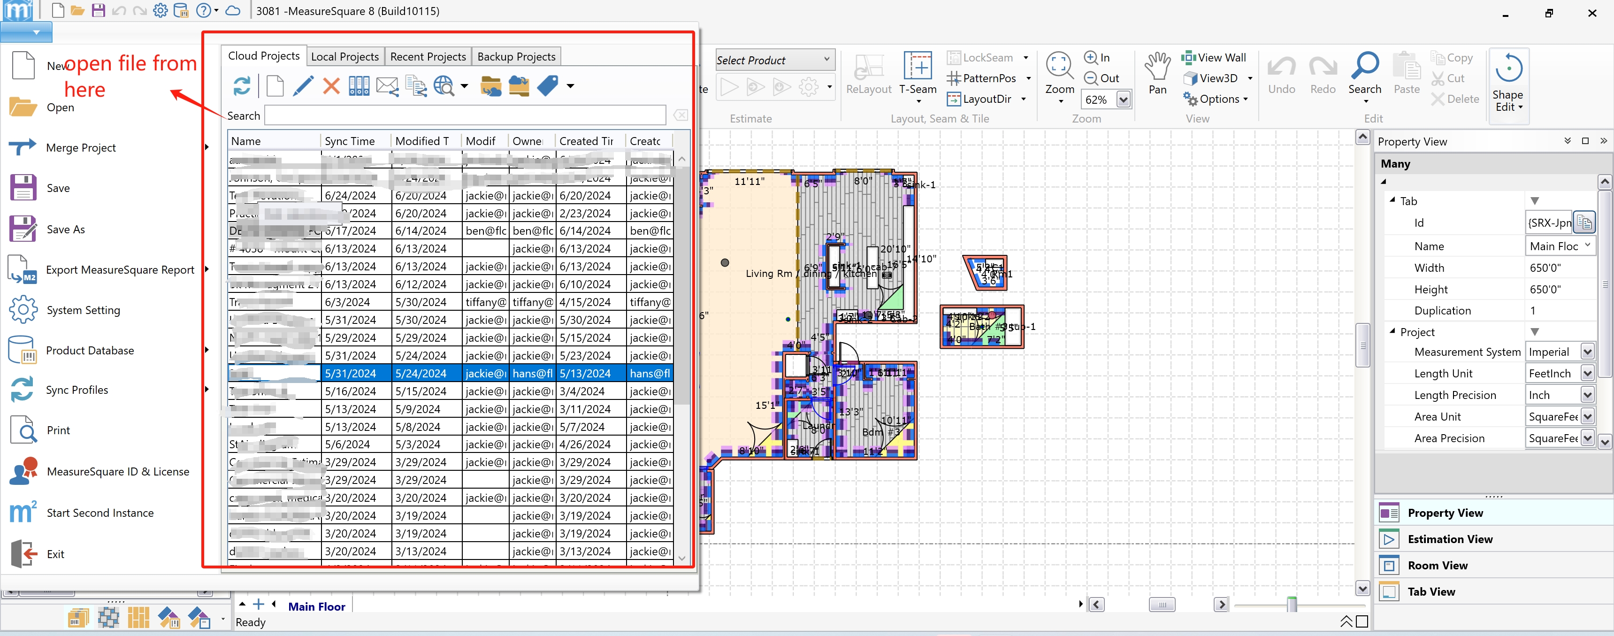1614x636 pixels.
Task: Collapse the Tab tree section
Action: 1392,200
